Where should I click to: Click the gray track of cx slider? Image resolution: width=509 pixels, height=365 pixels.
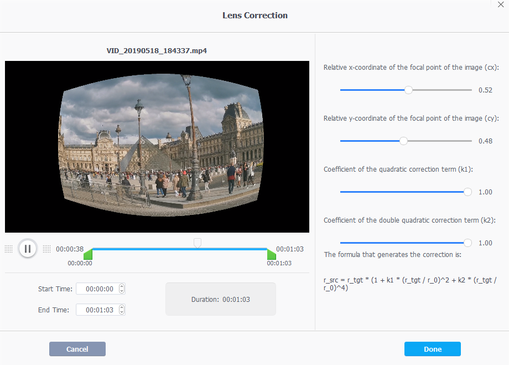coord(443,90)
